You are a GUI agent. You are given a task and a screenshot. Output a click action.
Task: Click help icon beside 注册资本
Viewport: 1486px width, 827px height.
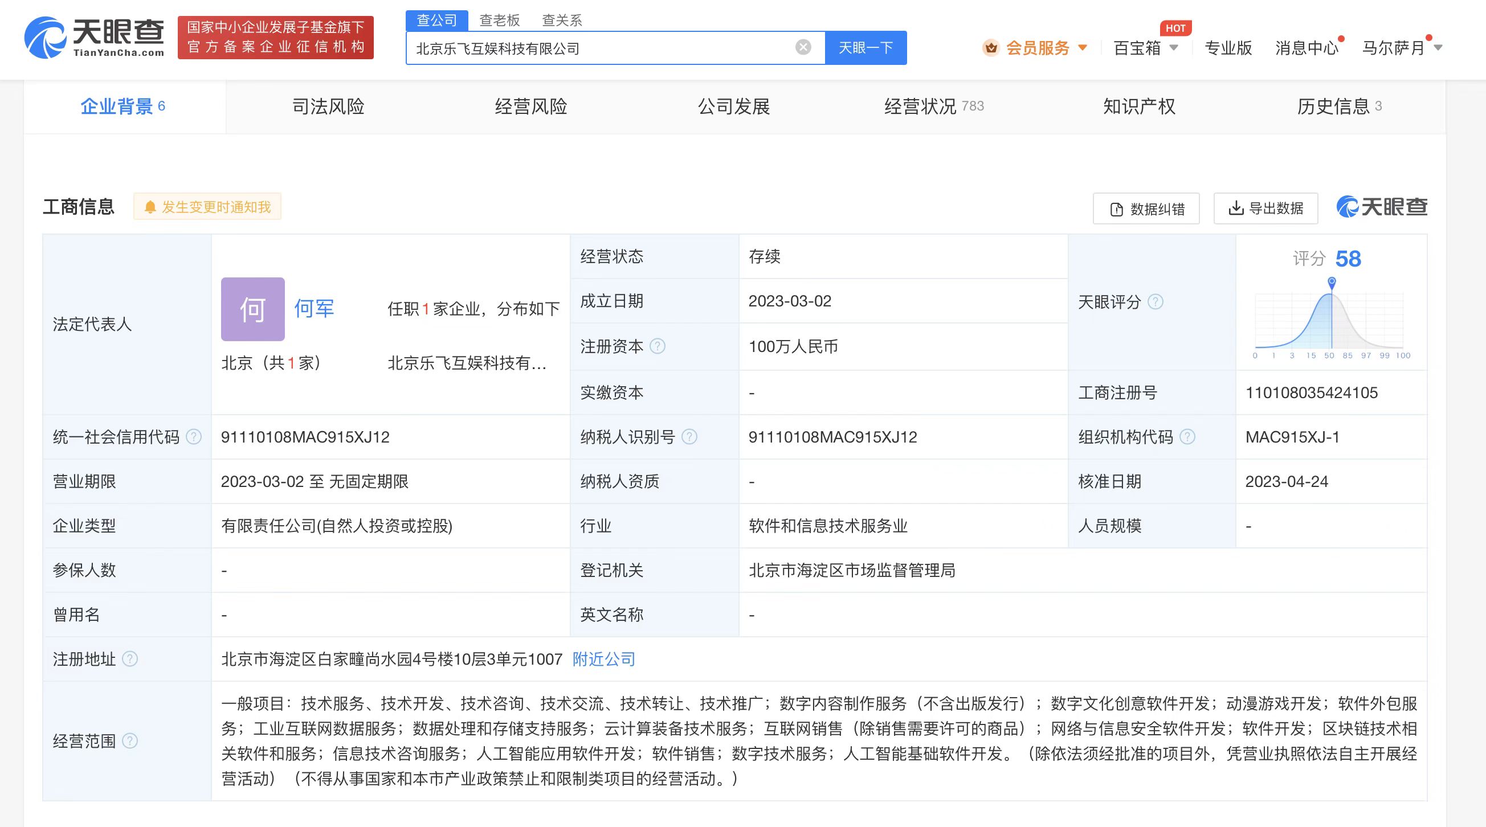pos(658,346)
